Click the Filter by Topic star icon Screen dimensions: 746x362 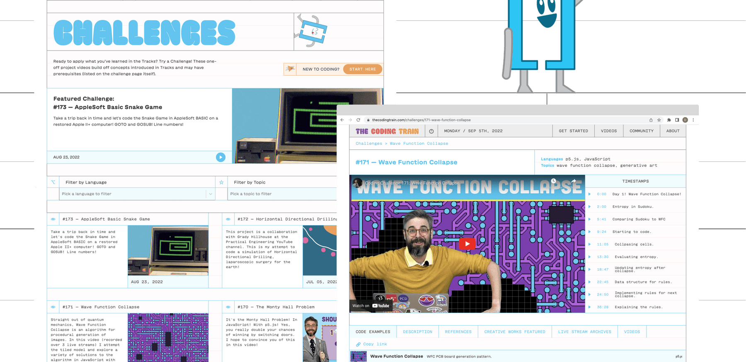click(x=221, y=182)
